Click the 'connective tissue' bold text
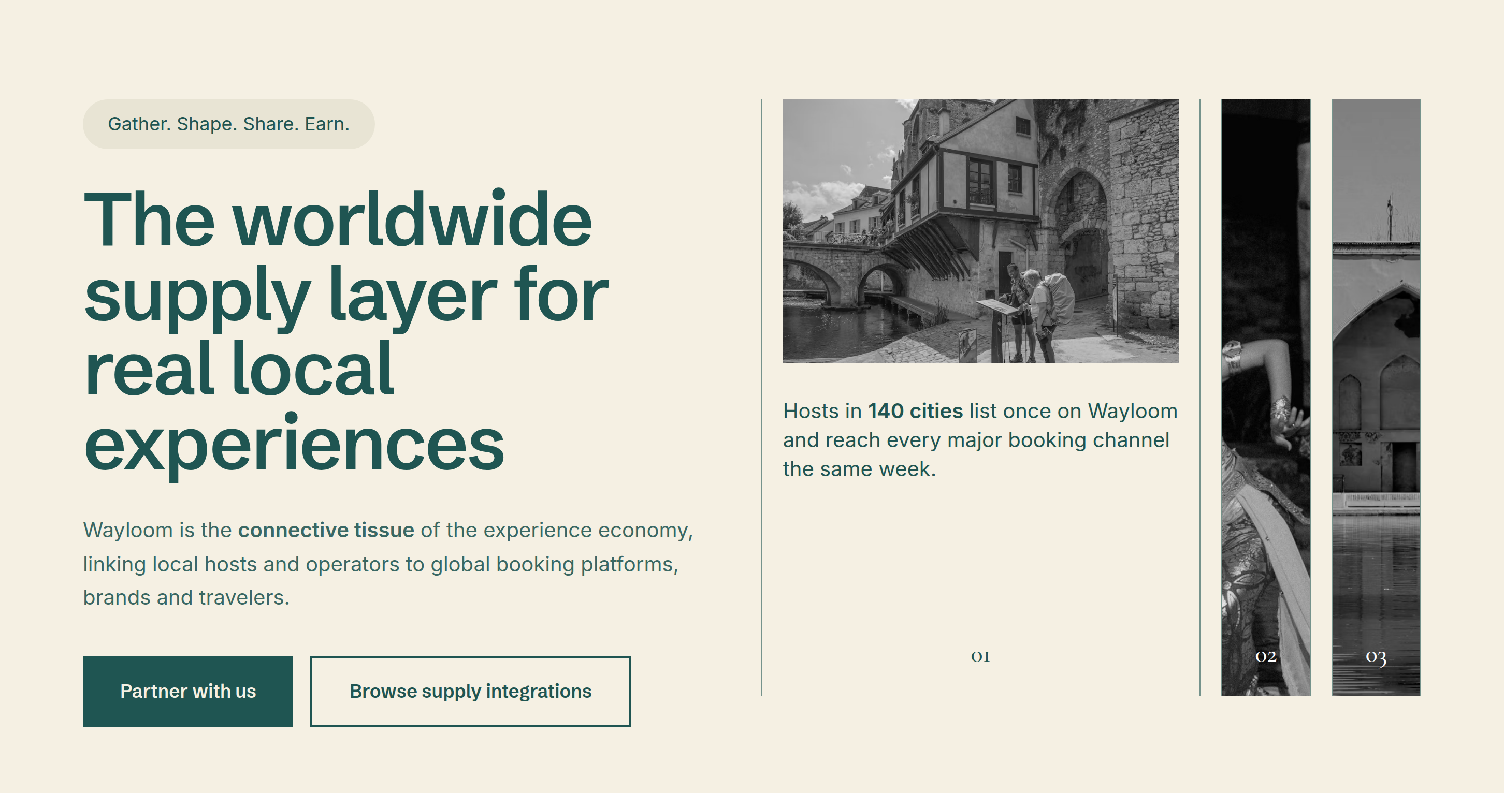 326,530
